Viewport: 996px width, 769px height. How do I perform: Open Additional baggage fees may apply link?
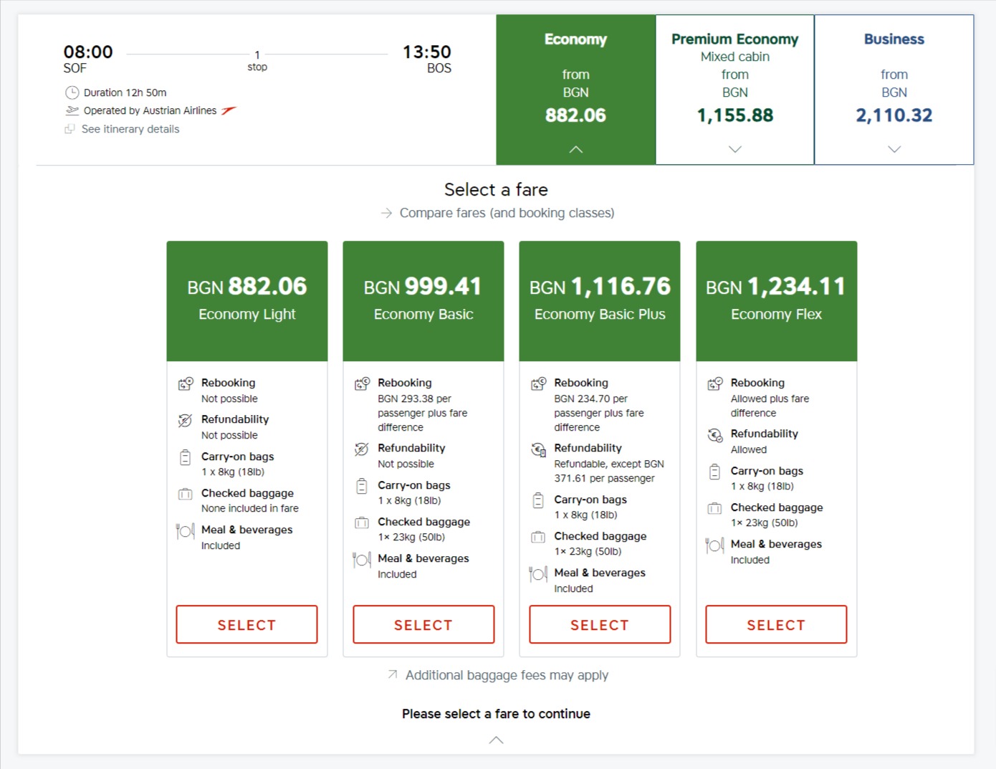(x=507, y=675)
